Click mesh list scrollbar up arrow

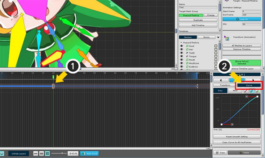(220, 41)
